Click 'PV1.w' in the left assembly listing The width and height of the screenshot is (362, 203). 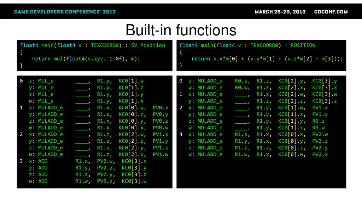point(160,154)
